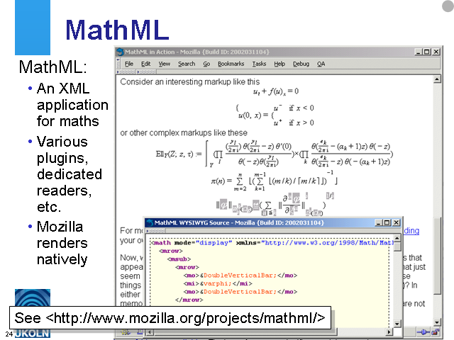
Task: Open the File menu in Mozilla
Action: 129,64
